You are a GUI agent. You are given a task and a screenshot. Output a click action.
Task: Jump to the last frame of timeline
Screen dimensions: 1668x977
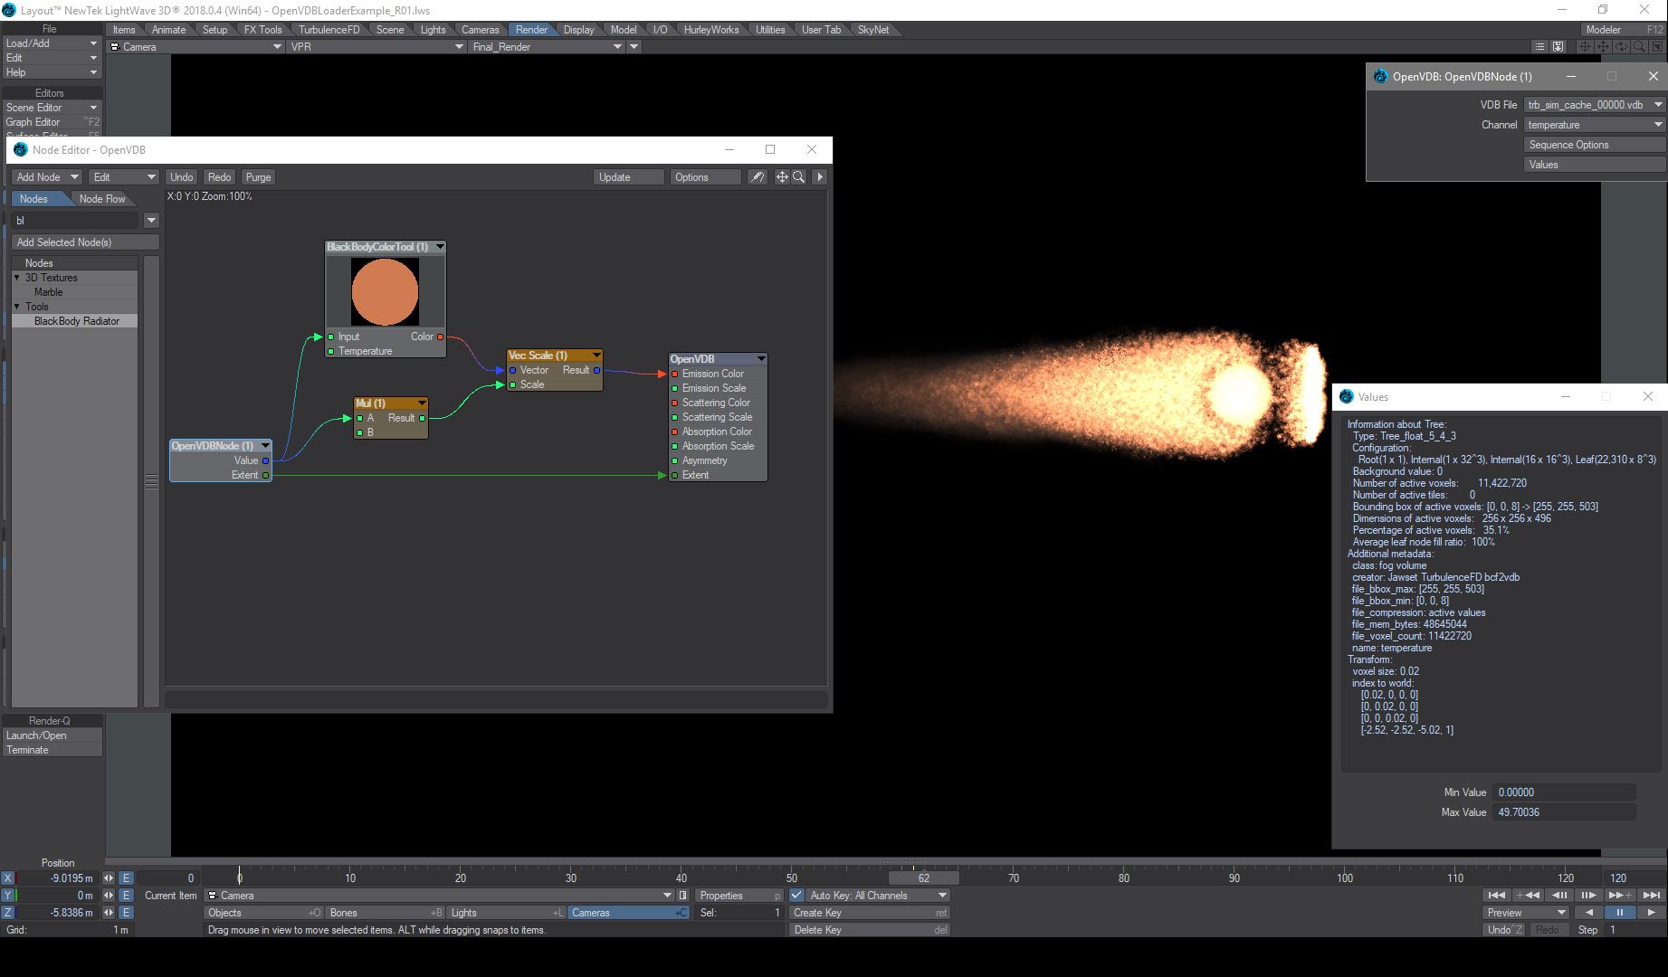coord(1652,896)
